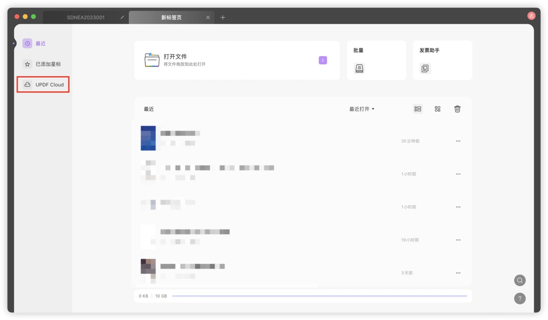Image resolution: width=548 pixels, height=320 pixels.
Task: Switch to the SDNEA2023001 tab
Action: (x=86, y=17)
